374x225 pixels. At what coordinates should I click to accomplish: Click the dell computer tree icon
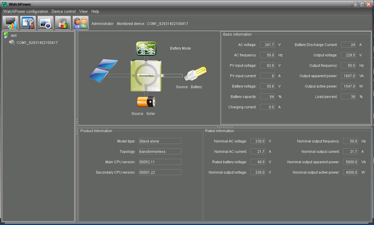tap(6, 35)
